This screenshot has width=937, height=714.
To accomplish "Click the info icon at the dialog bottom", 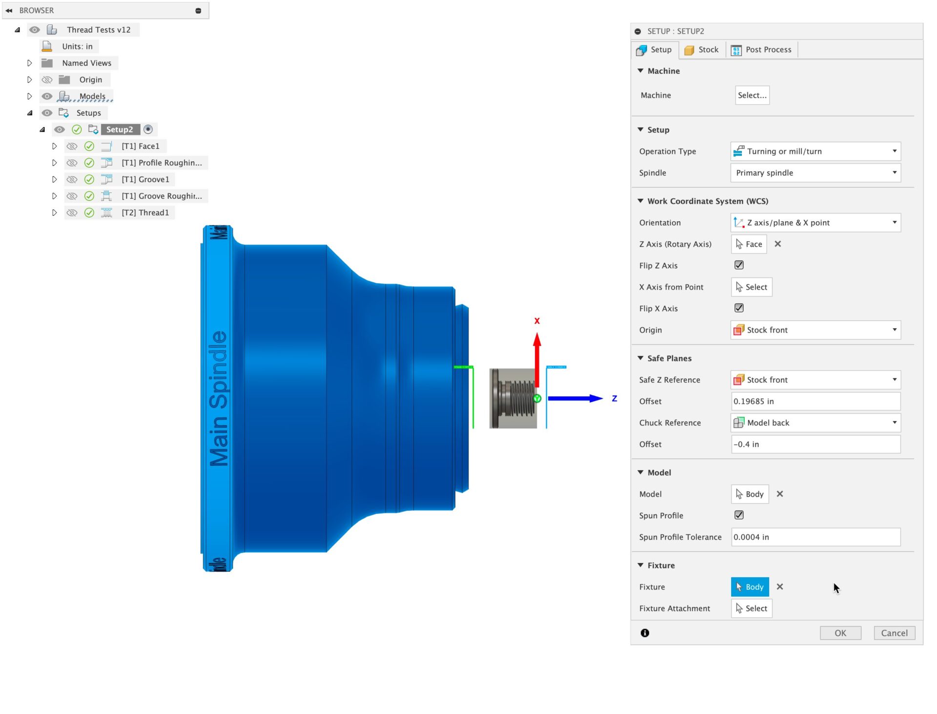I will pos(645,632).
